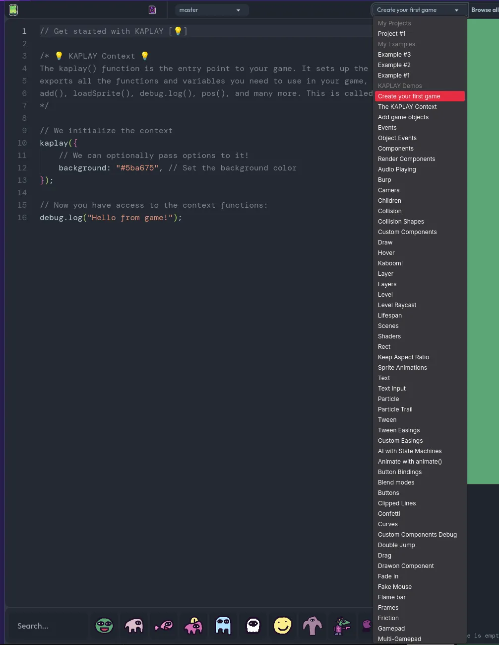Load the Draw demo

[x=420, y=242]
